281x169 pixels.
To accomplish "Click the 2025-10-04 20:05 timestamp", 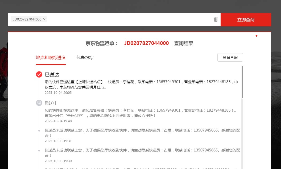I will click(58, 93).
